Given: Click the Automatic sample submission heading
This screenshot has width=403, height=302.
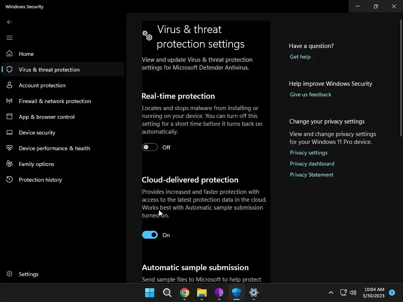Looking at the screenshot, I should tap(195, 267).
